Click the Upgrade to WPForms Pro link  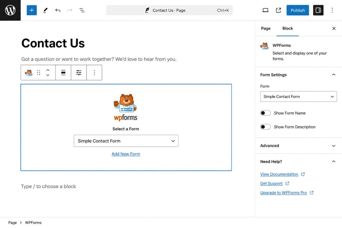[283, 193]
